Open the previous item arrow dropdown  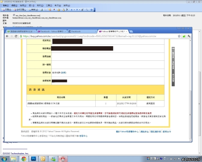coord(74,10)
